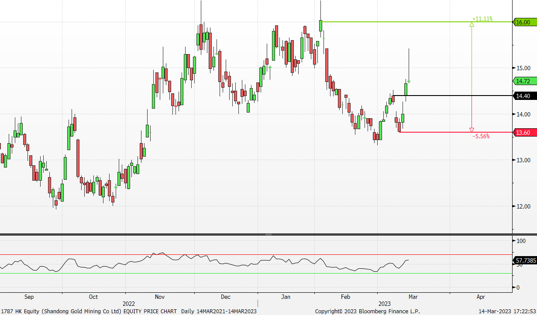Click the green upward arrowhead near 16.00
This screenshot has width=537, height=315.
tap(472, 24)
